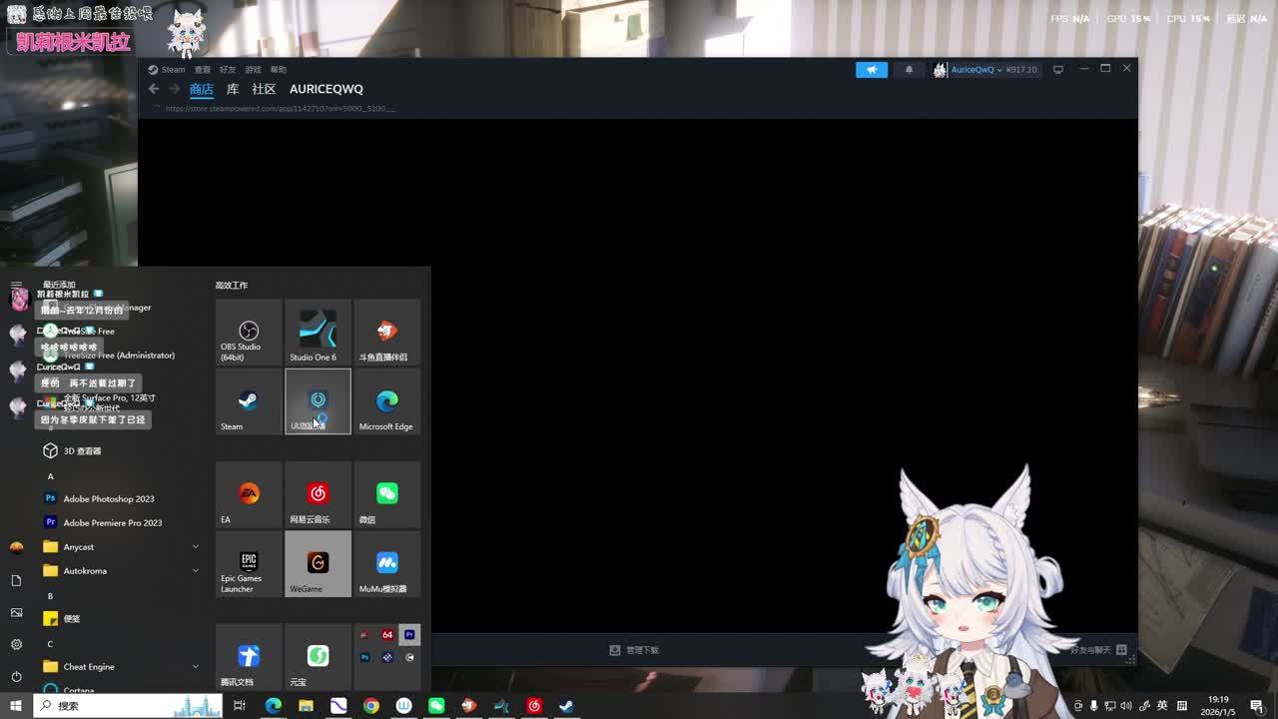Click the taskbar clock showing 19:19
Screen dimensions: 1278x719
coord(1218,706)
